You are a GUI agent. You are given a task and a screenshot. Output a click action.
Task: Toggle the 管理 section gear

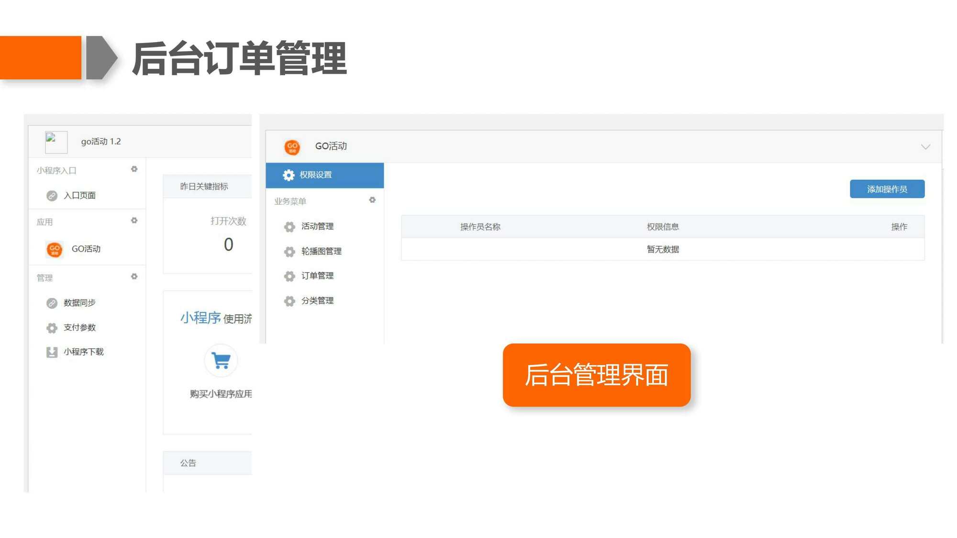tap(134, 276)
